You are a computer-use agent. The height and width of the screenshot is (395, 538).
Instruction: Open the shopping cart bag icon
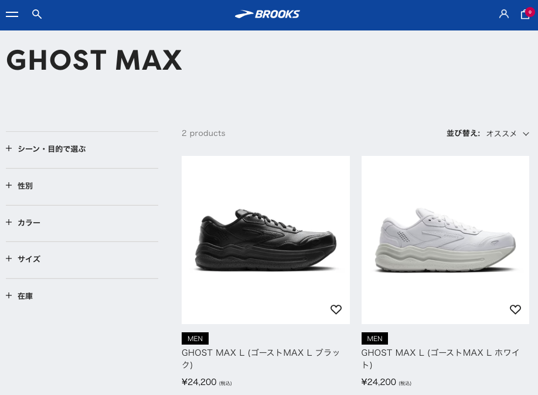[525, 14]
